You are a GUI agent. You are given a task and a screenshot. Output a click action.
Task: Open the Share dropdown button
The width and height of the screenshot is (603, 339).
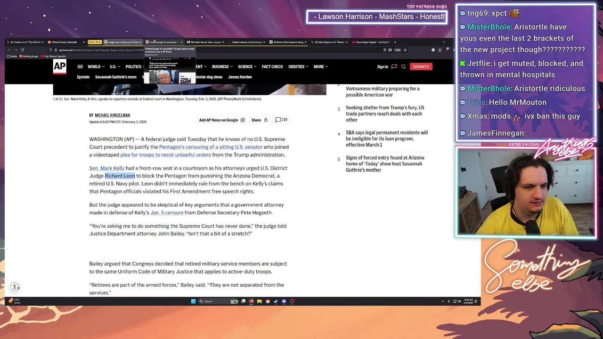[x=259, y=120]
